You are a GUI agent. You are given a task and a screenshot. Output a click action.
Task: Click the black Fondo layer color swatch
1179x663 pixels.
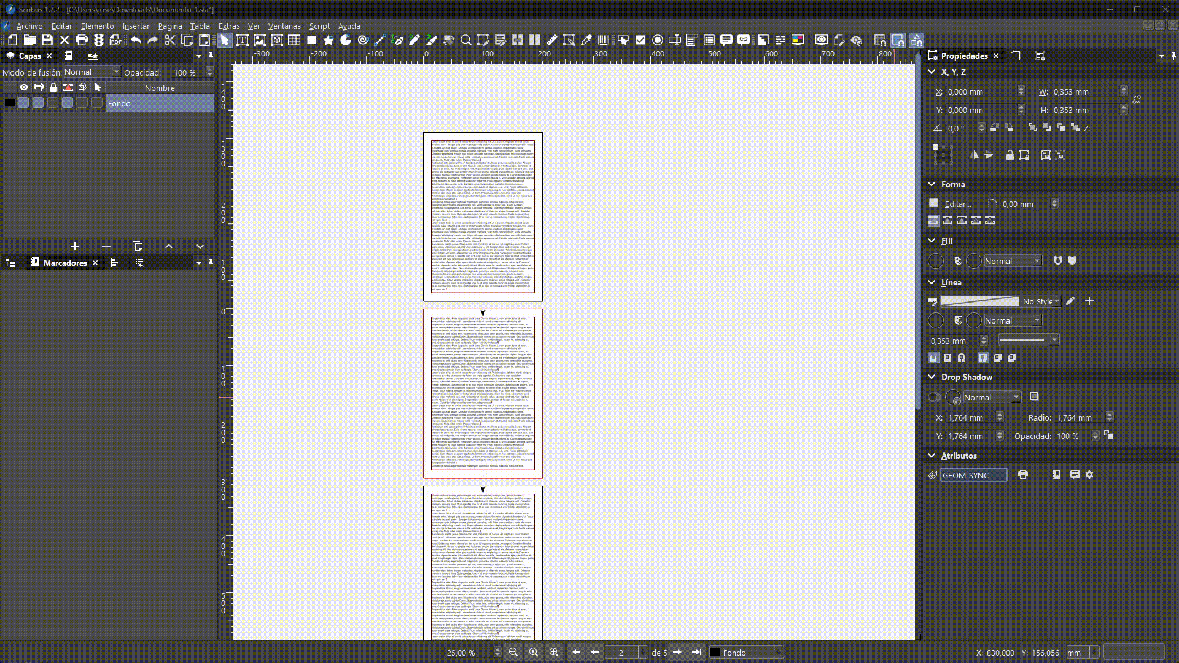[x=10, y=103]
